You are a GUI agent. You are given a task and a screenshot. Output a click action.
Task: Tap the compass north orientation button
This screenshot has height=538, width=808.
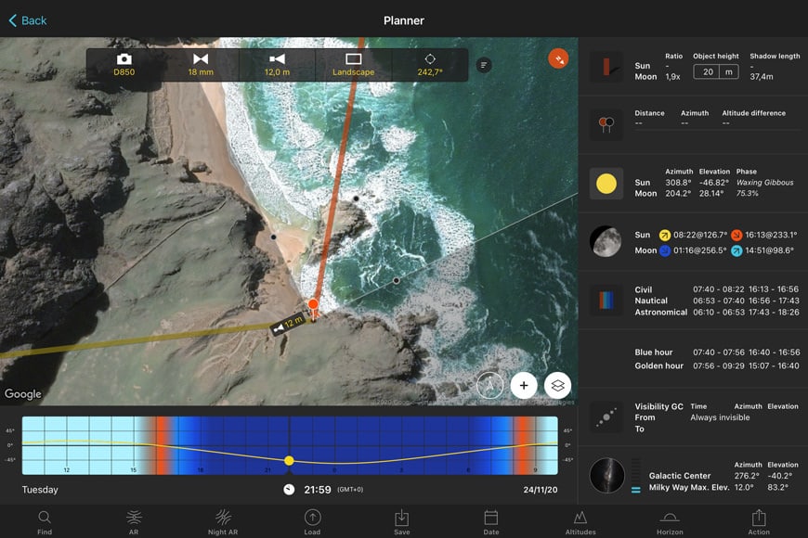[x=489, y=385]
